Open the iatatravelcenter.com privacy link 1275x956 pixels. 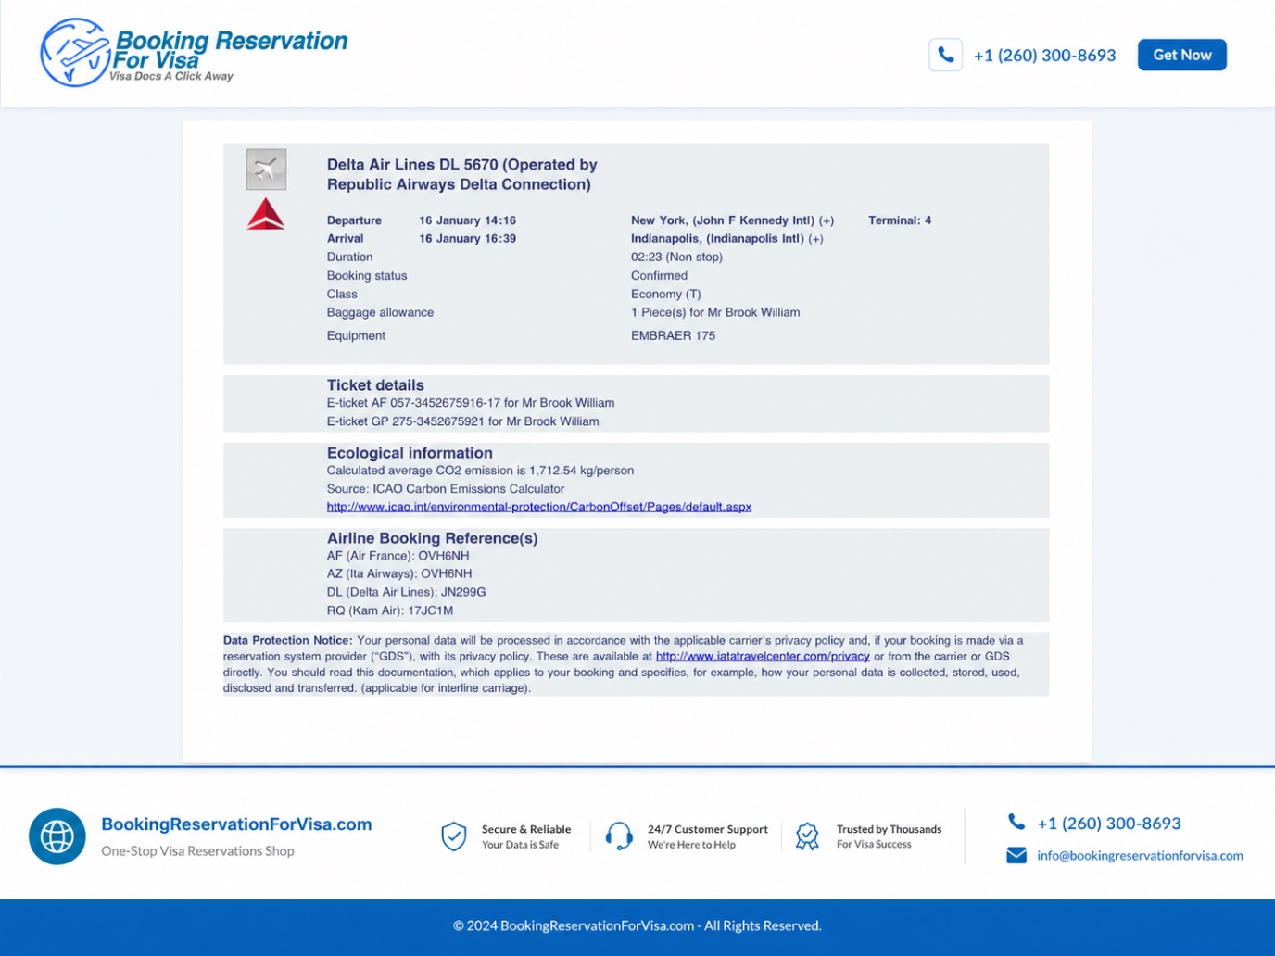click(x=763, y=656)
